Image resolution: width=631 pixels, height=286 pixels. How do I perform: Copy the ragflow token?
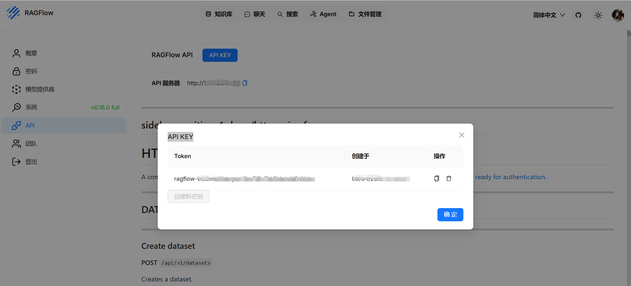click(436, 179)
